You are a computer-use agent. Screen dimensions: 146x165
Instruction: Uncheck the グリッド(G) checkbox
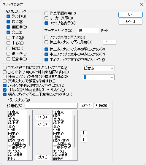click(8, 16)
